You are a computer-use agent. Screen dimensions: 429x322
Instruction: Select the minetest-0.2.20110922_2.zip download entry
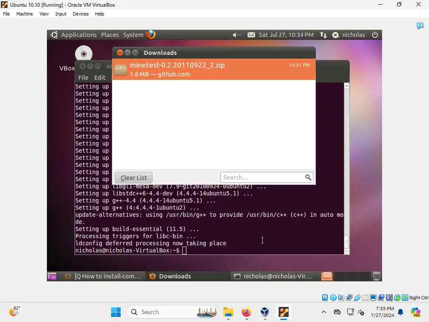(214, 69)
